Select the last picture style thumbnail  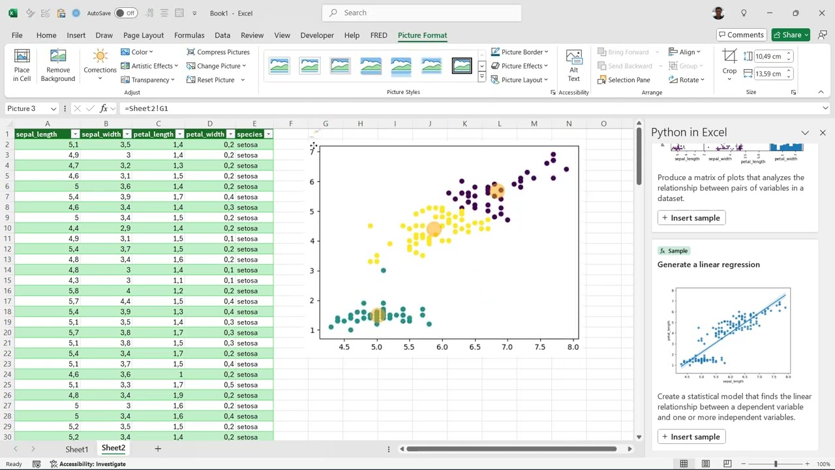pyautogui.click(x=462, y=66)
